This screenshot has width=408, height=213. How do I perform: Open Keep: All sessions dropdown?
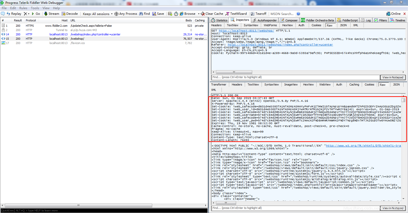[x=98, y=14]
